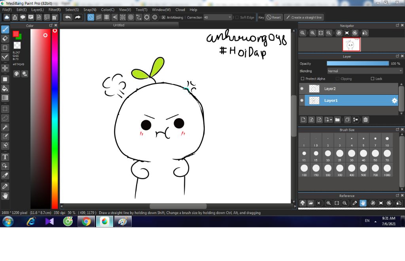Viewport: 405px width, 261px height.
Task: Enable Protect Alpha checkbox
Action: pyautogui.click(x=303, y=79)
